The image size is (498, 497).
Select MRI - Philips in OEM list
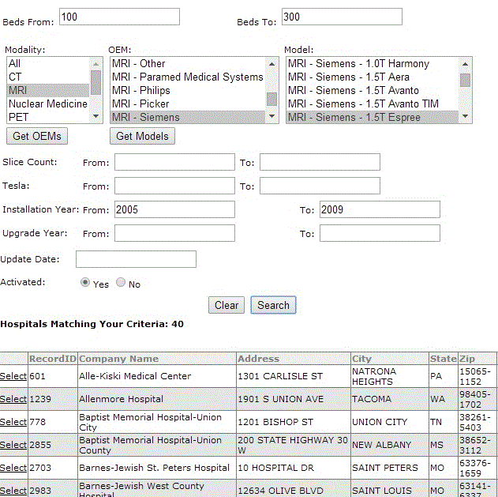[188, 90]
